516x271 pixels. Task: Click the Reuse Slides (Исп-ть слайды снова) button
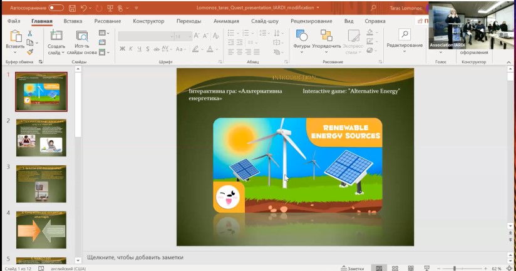pos(81,43)
